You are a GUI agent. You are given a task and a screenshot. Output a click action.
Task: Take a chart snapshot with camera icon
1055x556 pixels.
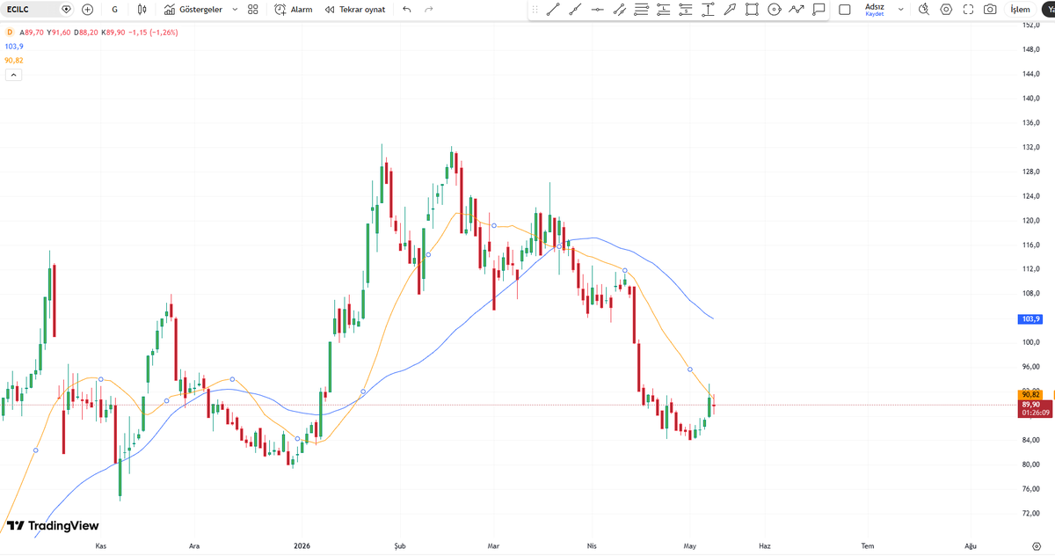pos(991,10)
